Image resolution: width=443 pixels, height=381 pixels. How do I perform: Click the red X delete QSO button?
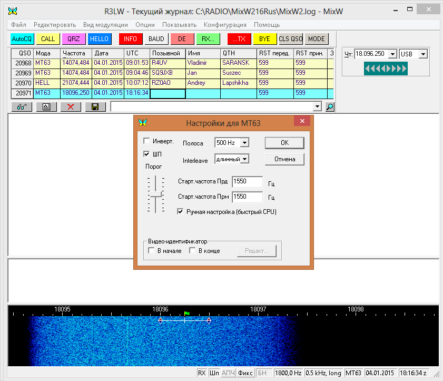coord(71,106)
